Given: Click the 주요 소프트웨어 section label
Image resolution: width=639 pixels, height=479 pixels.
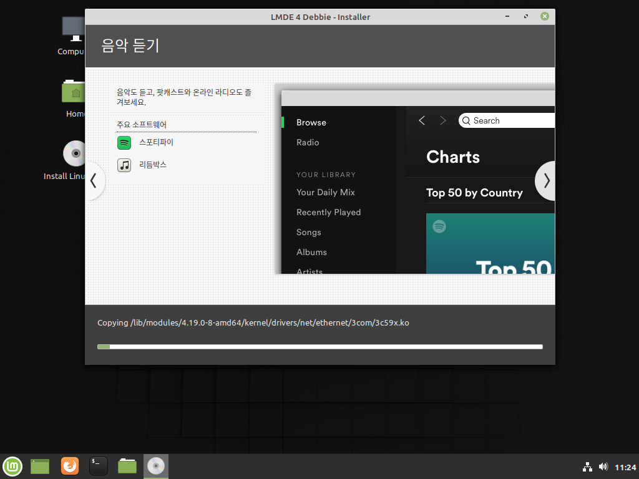Looking at the screenshot, I should click(x=142, y=125).
